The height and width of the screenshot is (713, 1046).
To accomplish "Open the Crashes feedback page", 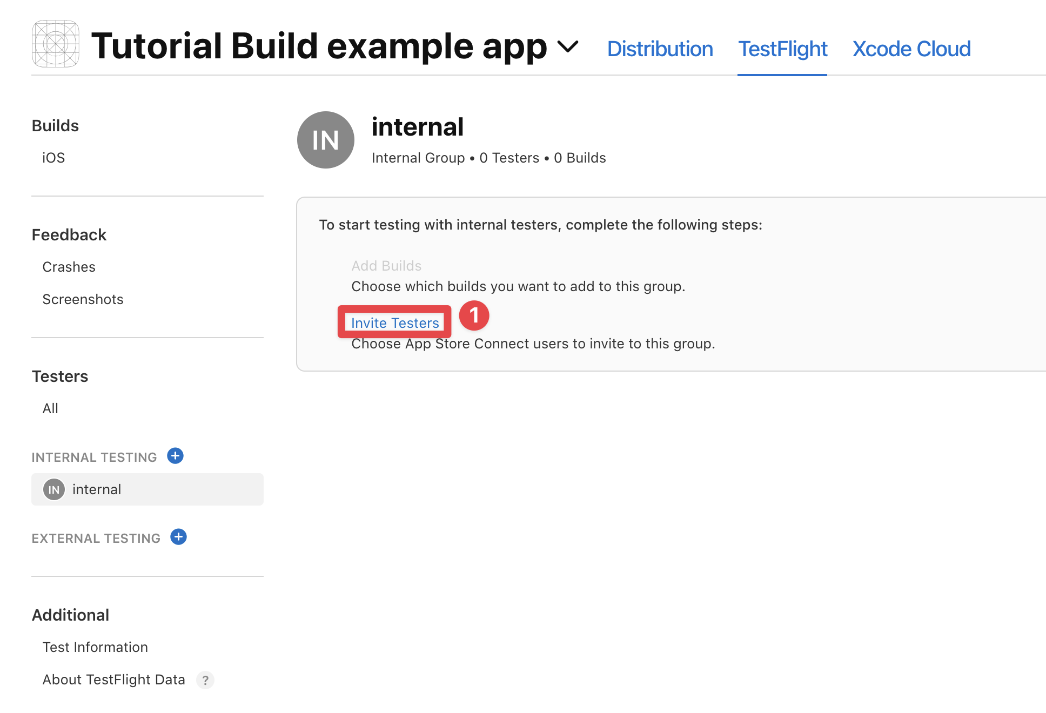I will pos(69,266).
